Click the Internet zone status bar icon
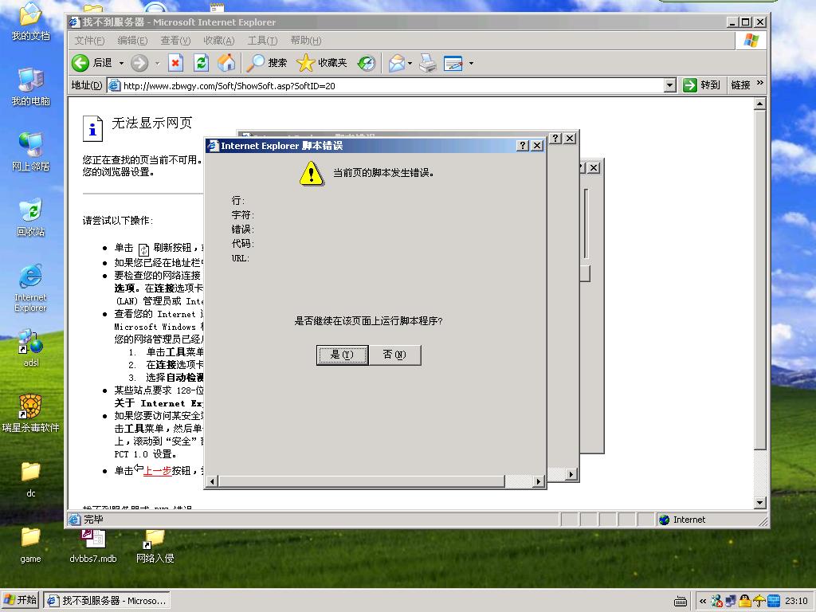 tap(664, 520)
